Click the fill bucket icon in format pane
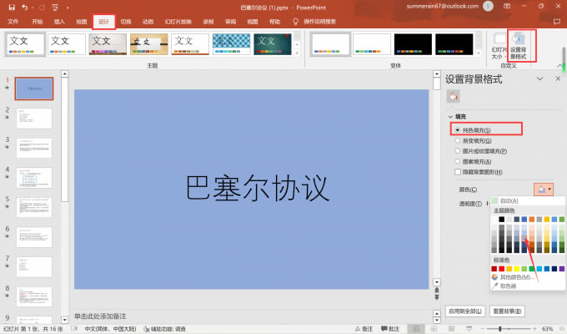The width and height of the screenshot is (567, 334). click(454, 96)
